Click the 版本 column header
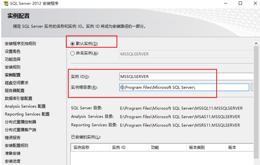The image size is (260, 165). pyautogui.click(x=240, y=147)
